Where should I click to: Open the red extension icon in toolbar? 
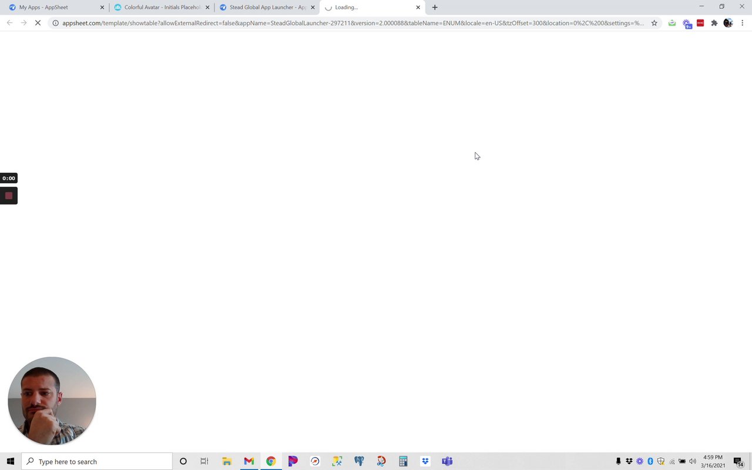point(700,23)
